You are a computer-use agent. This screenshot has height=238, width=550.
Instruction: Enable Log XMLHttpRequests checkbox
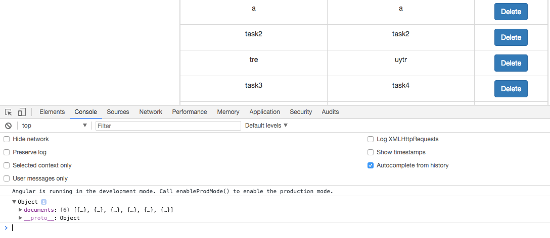tap(371, 139)
